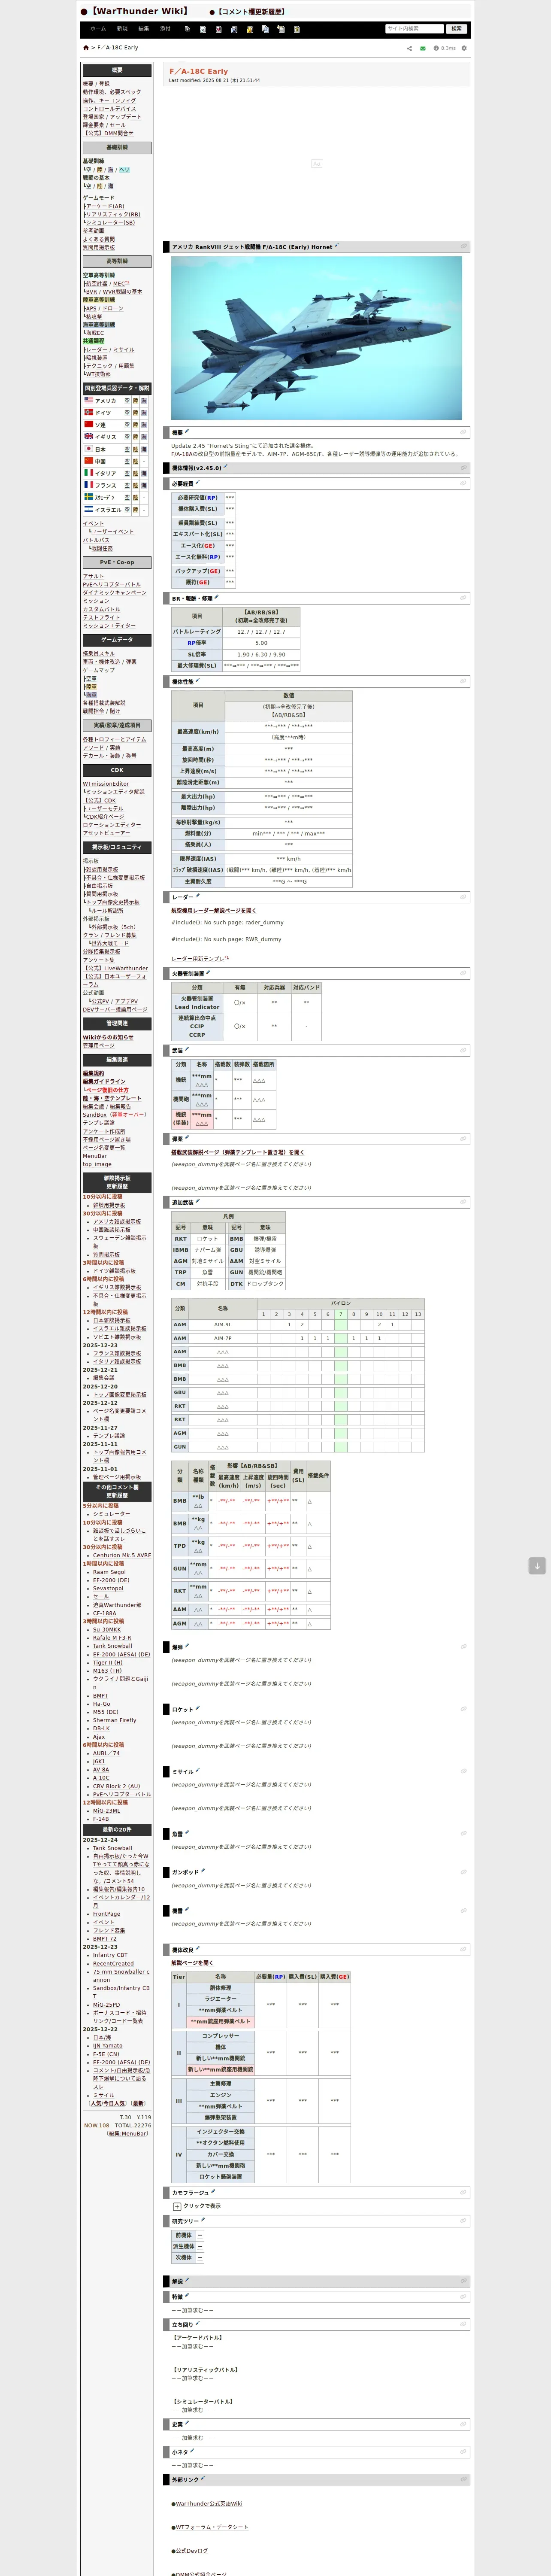551x2576 pixels.
Task: Open ドイツ 陸 link in sidebar table
Action: point(136,412)
